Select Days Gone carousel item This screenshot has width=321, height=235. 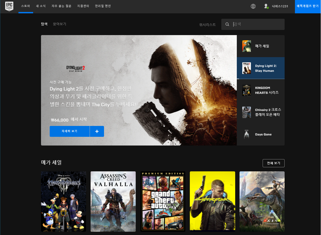tap(261, 134)
